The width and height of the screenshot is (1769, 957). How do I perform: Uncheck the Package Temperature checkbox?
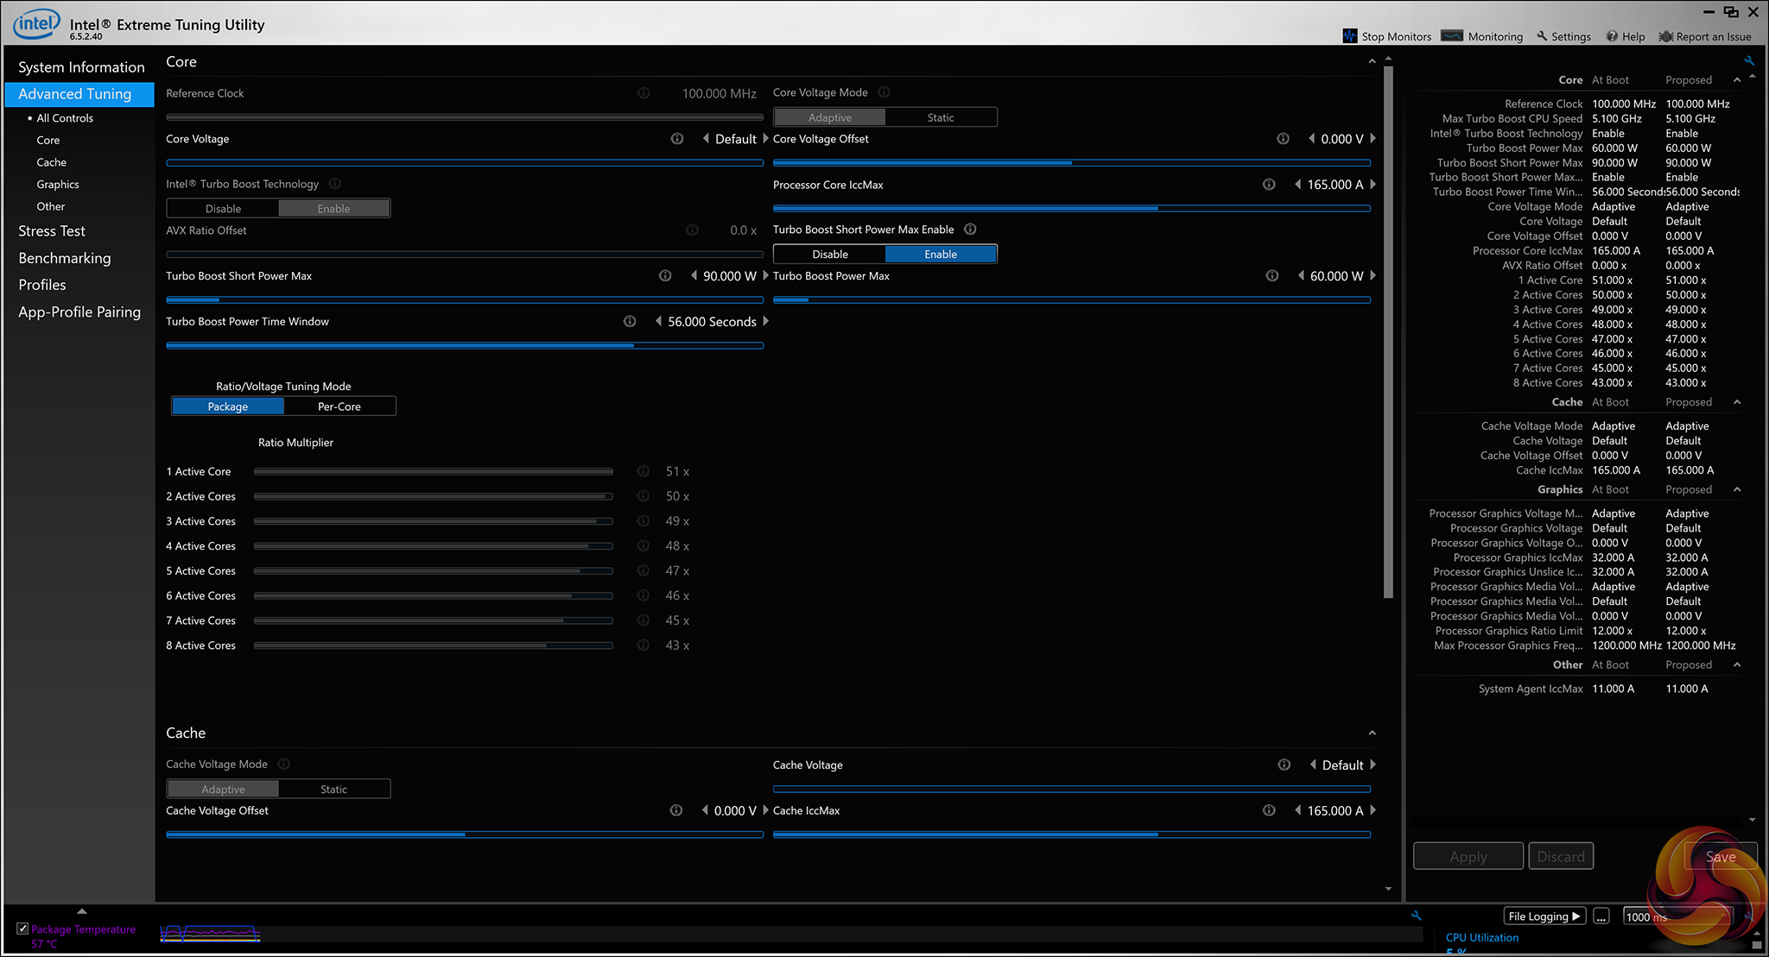tap(22, 929)
